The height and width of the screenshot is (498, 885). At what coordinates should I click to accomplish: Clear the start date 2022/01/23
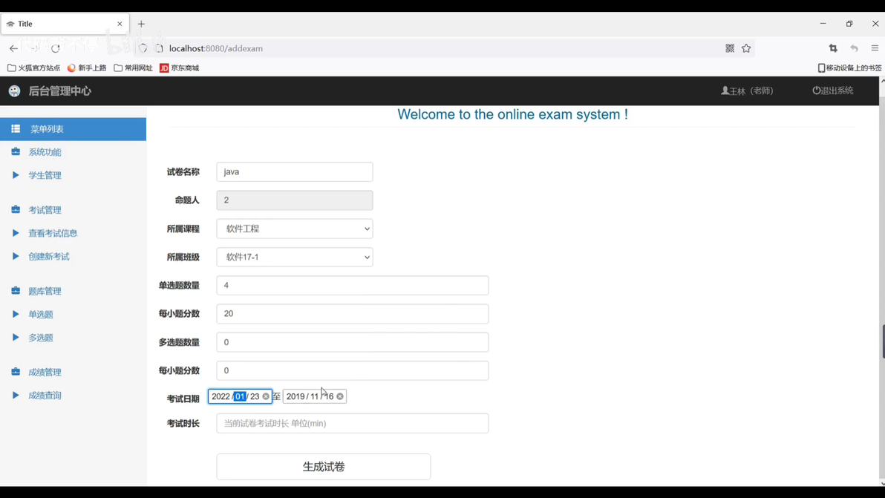266,396
